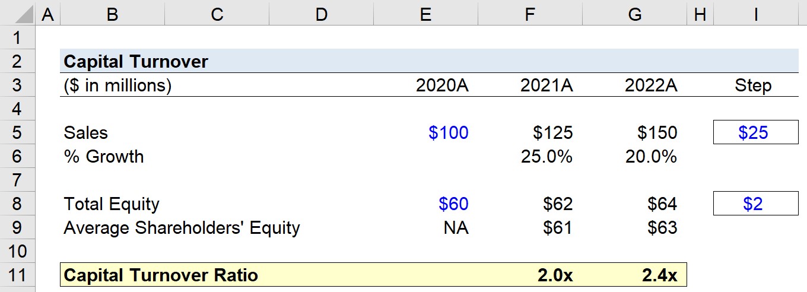Screen dimensions: 807x292
Task: Select the 2021A growth cell 25.0%
Action: click(x=530, y=157)
